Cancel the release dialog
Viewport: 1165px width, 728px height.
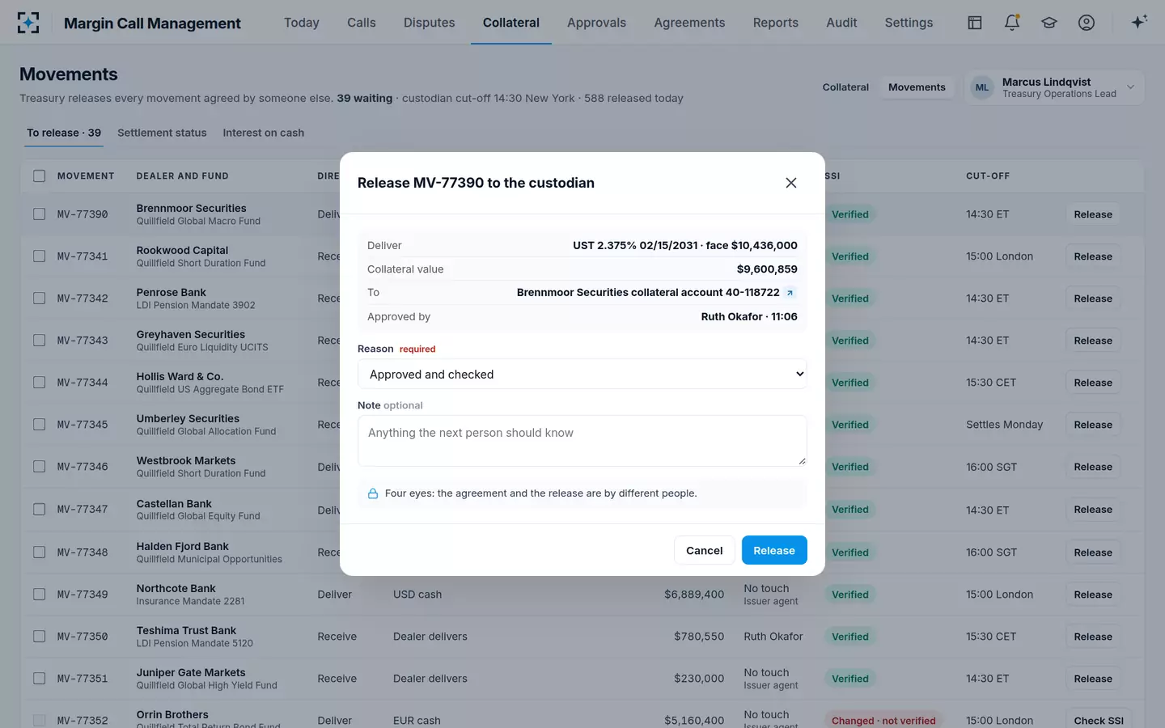click(x=704, y=550)
